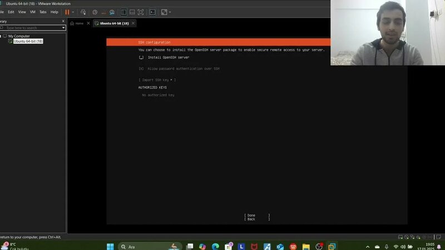Open the blue L app in taskbar

pos(241,247)
